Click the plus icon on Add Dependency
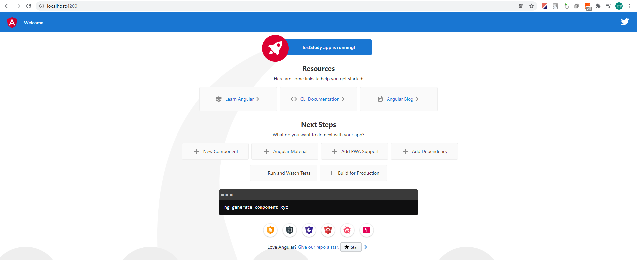Image resolution: width=637 pixels, height=260 pixels. [405, 151]
